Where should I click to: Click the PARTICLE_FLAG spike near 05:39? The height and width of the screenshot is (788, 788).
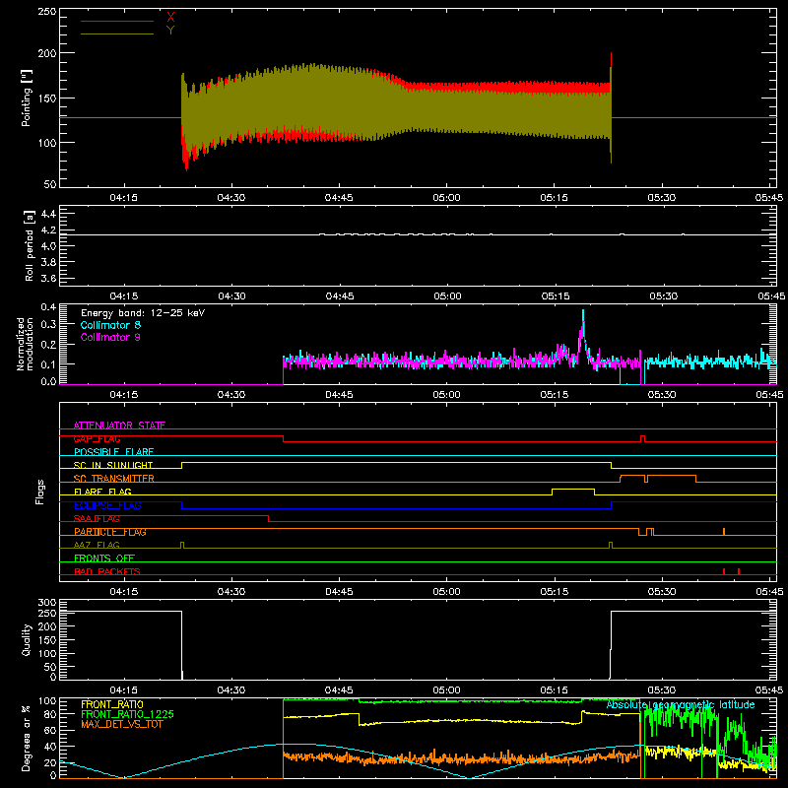[724, 532]
